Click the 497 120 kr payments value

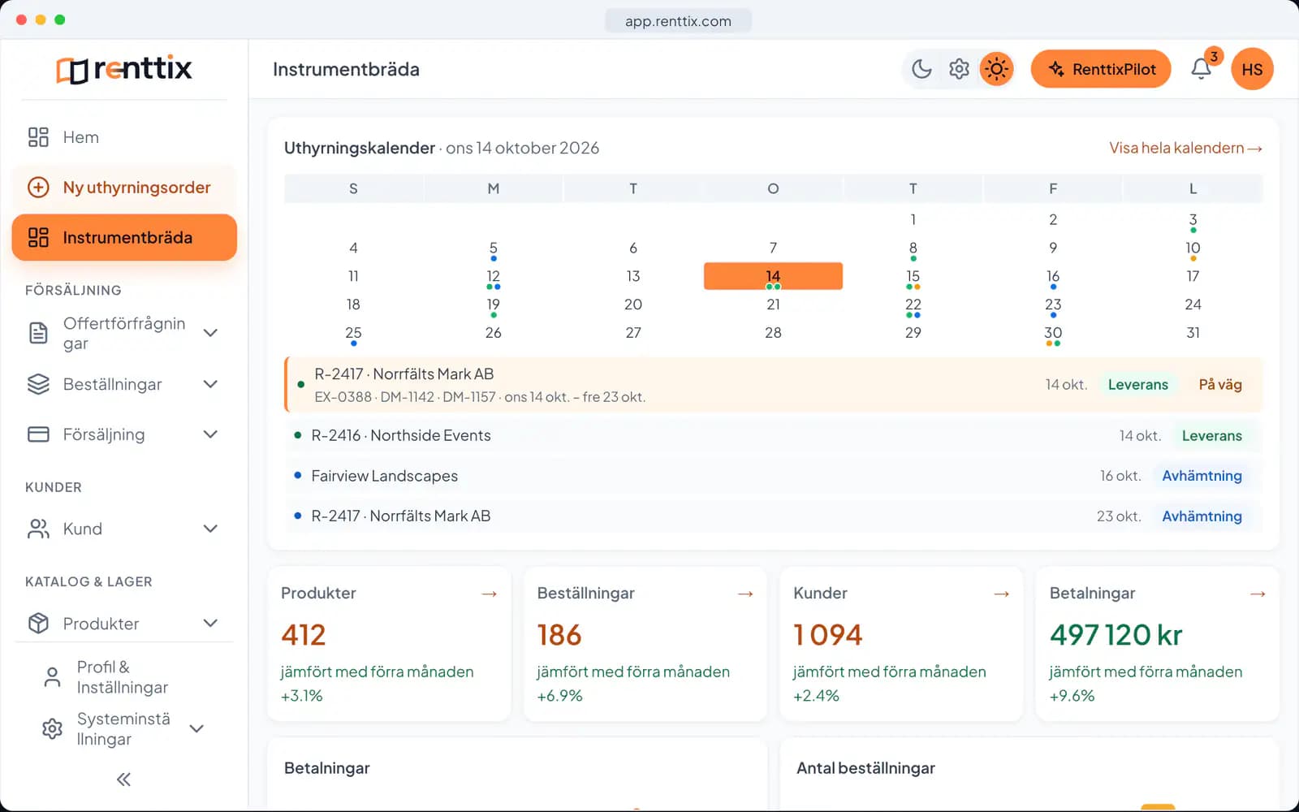1116,634
